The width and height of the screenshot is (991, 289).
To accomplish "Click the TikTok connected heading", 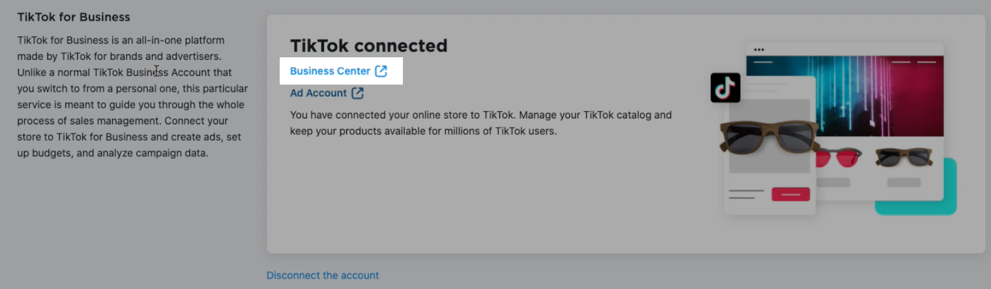I will [x=368, y=46].
